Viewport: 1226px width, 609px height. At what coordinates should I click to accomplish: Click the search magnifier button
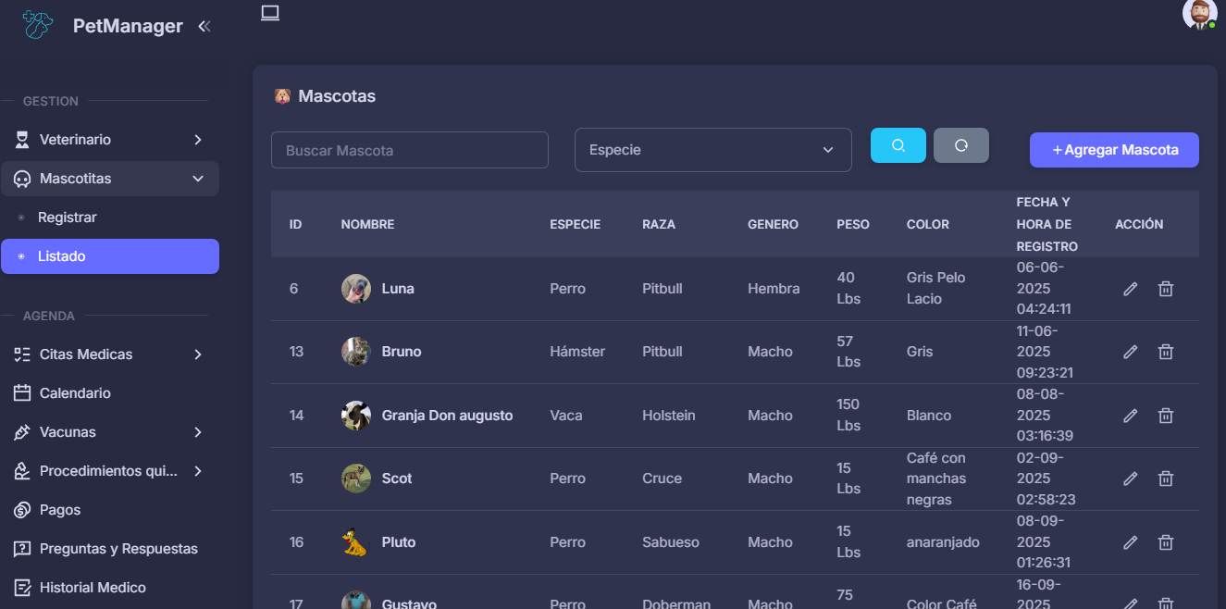coord(898,145)
